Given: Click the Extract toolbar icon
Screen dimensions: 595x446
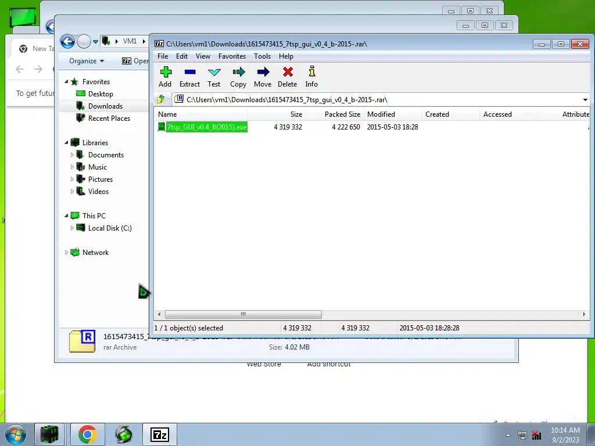Looking at the screenshot, I should point(189,77).
